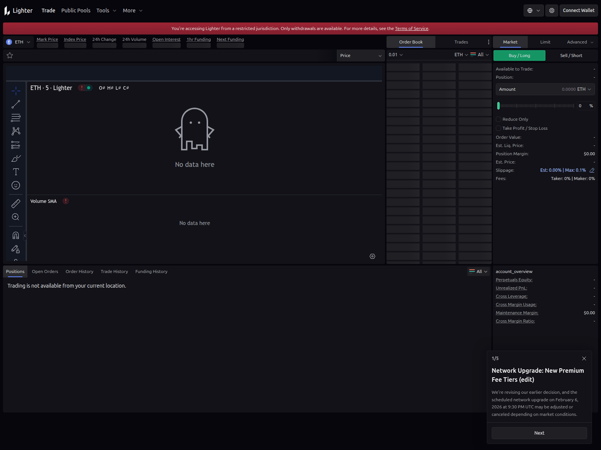Open the Open Orders tab
This screenshot has height=450, width=601.
pos(45,271)
